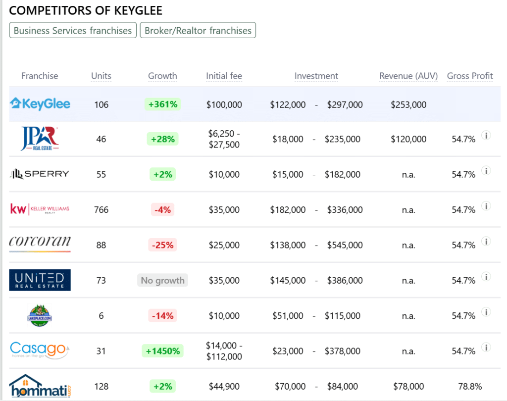Image resolution: width=507 pixels, height=401 pixels.
Task: Click the info icon in Casago row
Action: [486, 347]
